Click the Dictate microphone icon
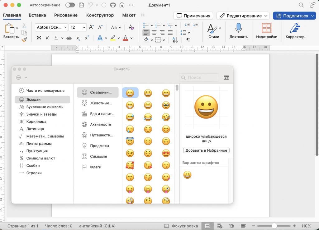This screenshot has height=230, width=319. (x=238, y=28)
